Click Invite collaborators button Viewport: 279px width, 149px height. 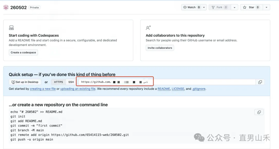pyautogui.click(x=160, y=48)
